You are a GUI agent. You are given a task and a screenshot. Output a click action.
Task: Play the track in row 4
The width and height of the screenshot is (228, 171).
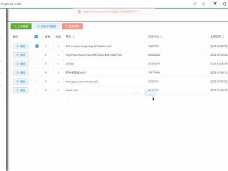tap(21, 73)
